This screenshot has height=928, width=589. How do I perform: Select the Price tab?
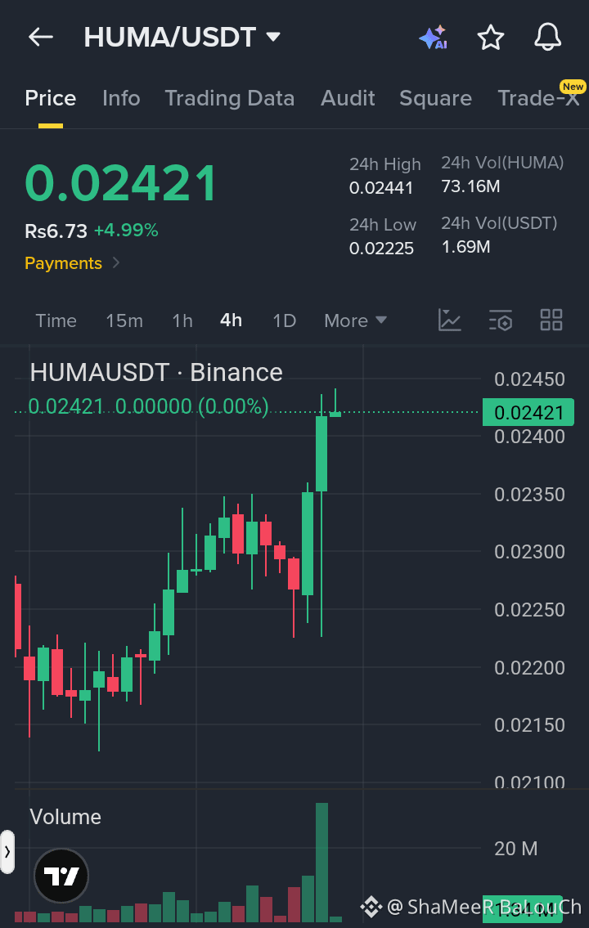click(x=51, y=98)
